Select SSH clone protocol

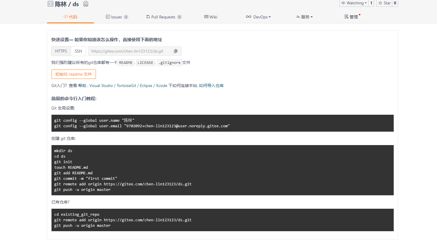point(78,51)
